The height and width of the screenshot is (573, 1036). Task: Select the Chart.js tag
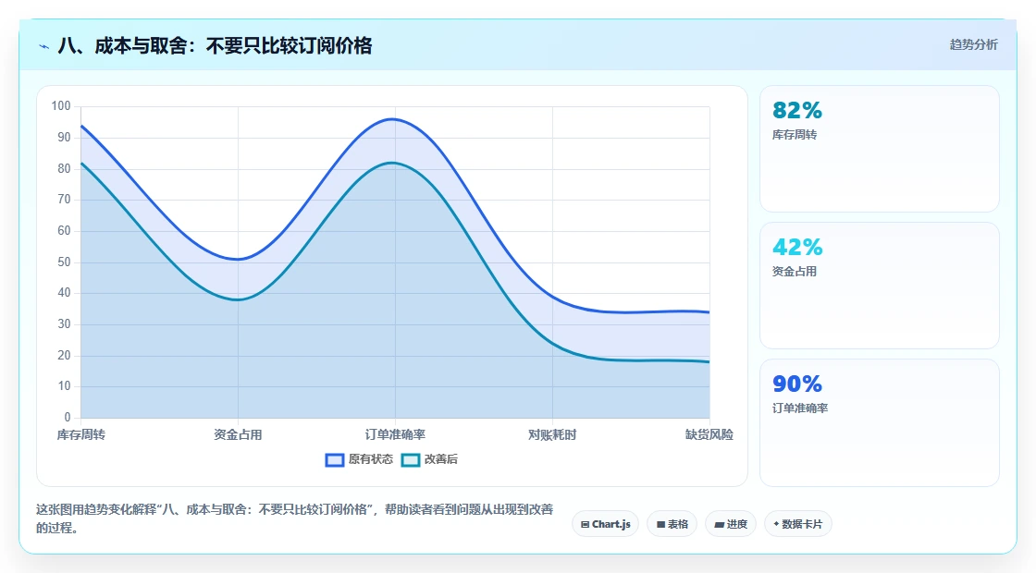(605, 524)
